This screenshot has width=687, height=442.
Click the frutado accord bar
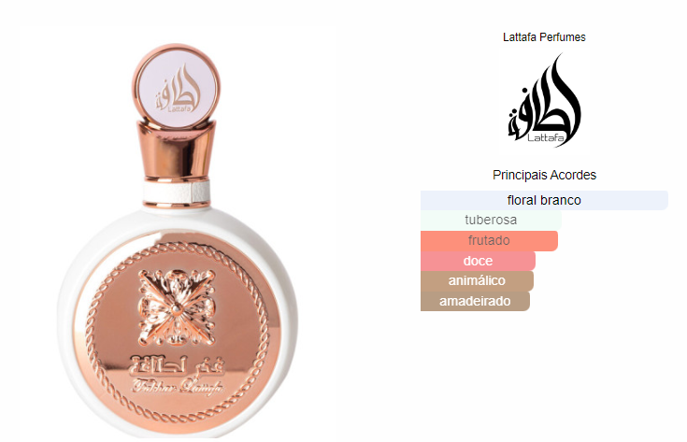point(489,240)
